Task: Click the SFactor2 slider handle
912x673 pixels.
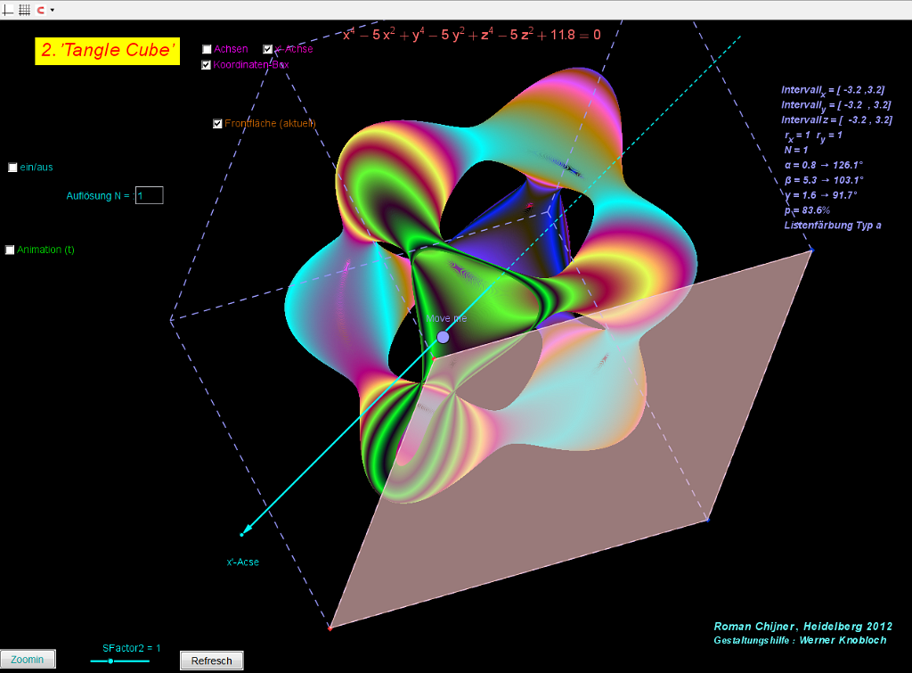Action: pos(110,661)
